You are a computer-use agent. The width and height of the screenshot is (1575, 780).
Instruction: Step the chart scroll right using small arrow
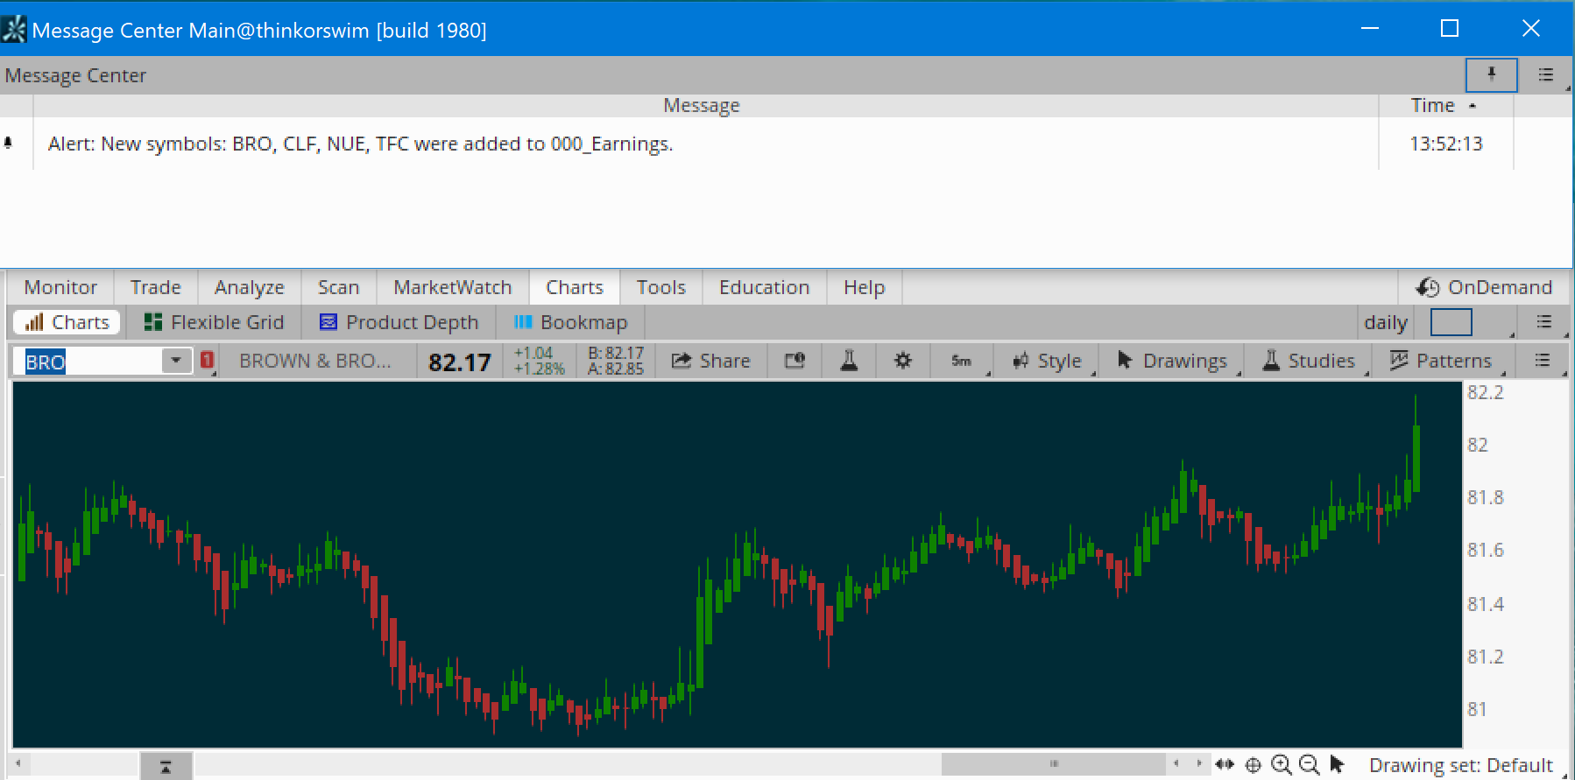point(1199,764)
